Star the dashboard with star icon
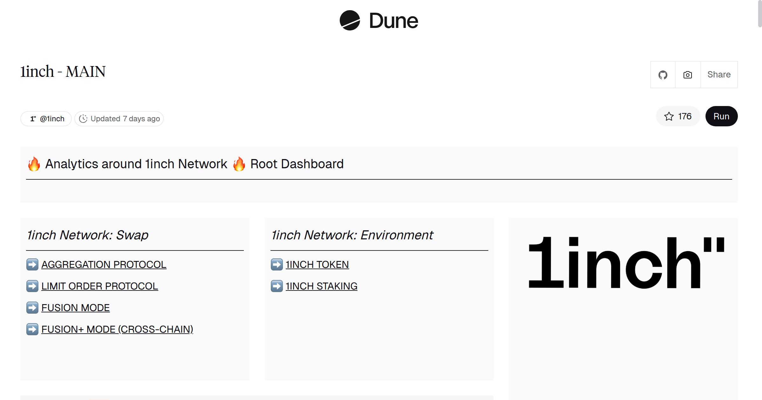This screenshot has width=762, height=400. 669,117
